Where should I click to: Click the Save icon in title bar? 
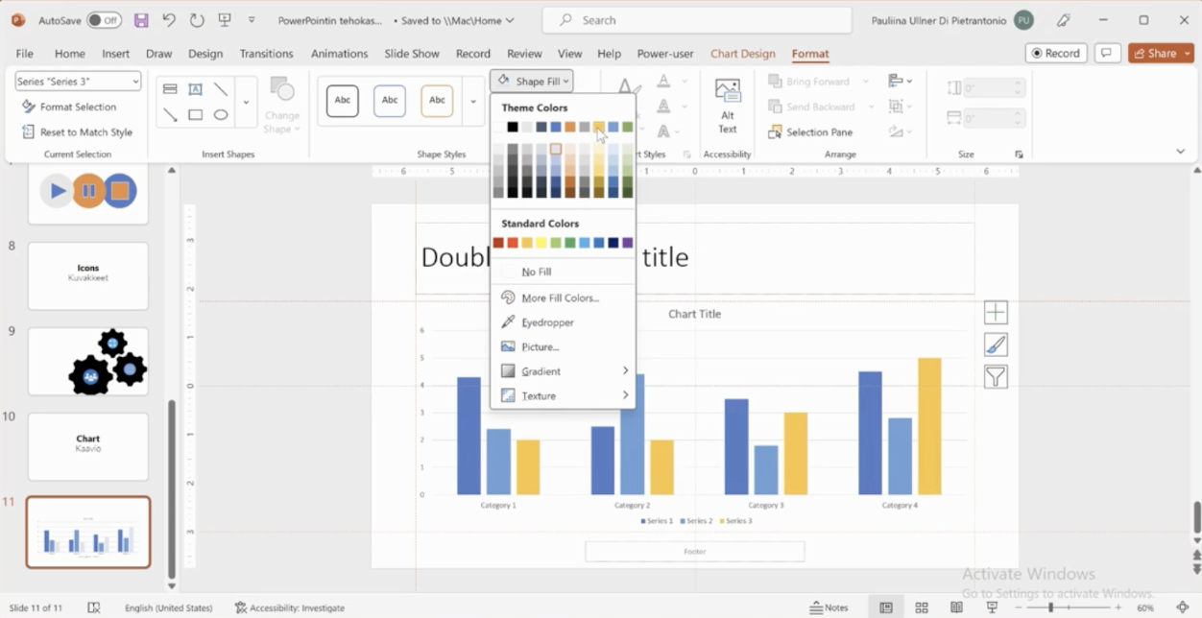pyautogui.click(x=141, y=20)
